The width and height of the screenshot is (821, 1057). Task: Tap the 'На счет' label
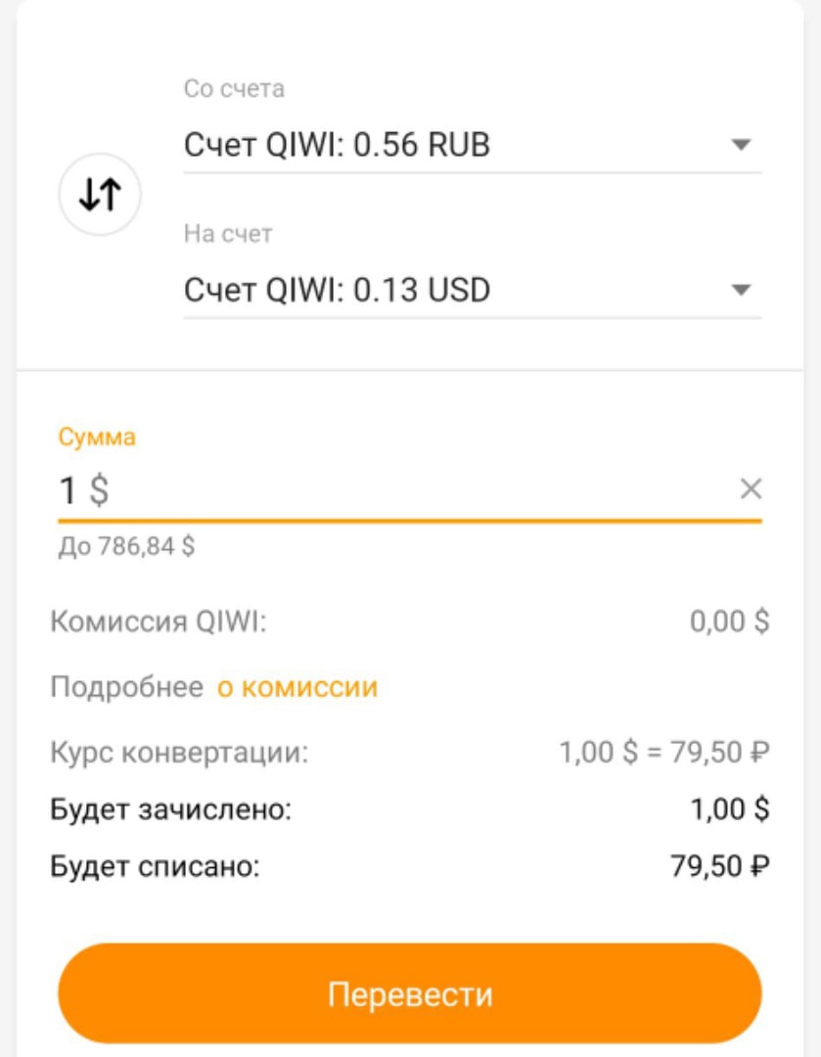[x=228, y=234]
